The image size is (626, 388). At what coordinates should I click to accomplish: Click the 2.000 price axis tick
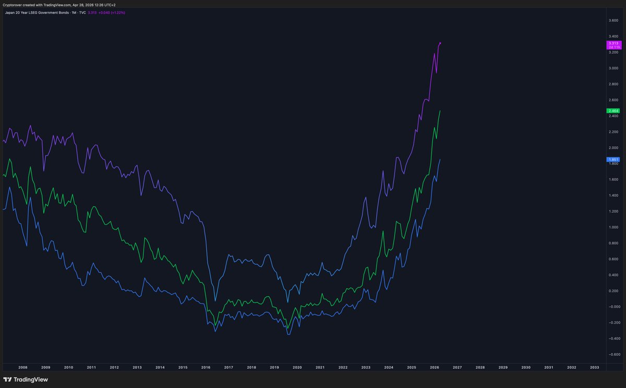click(613, 148)
